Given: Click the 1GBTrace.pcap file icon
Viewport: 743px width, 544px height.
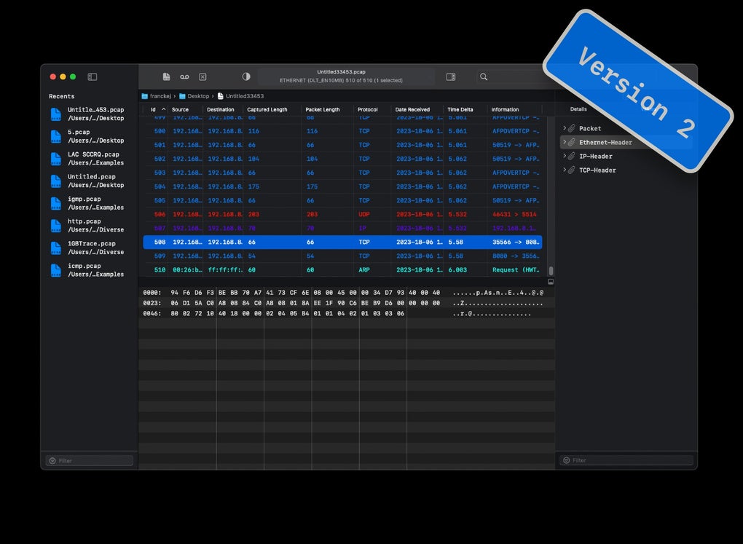Looking at the screenshot, I should coord(56,248).
